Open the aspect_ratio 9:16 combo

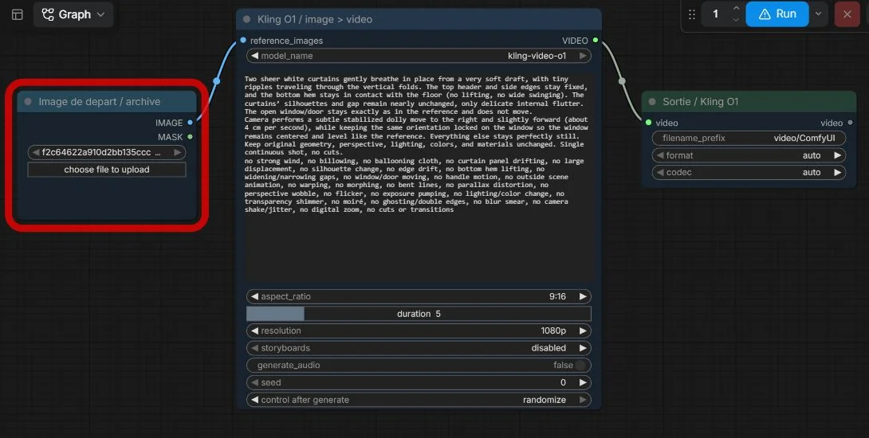(x=419, y=297)
